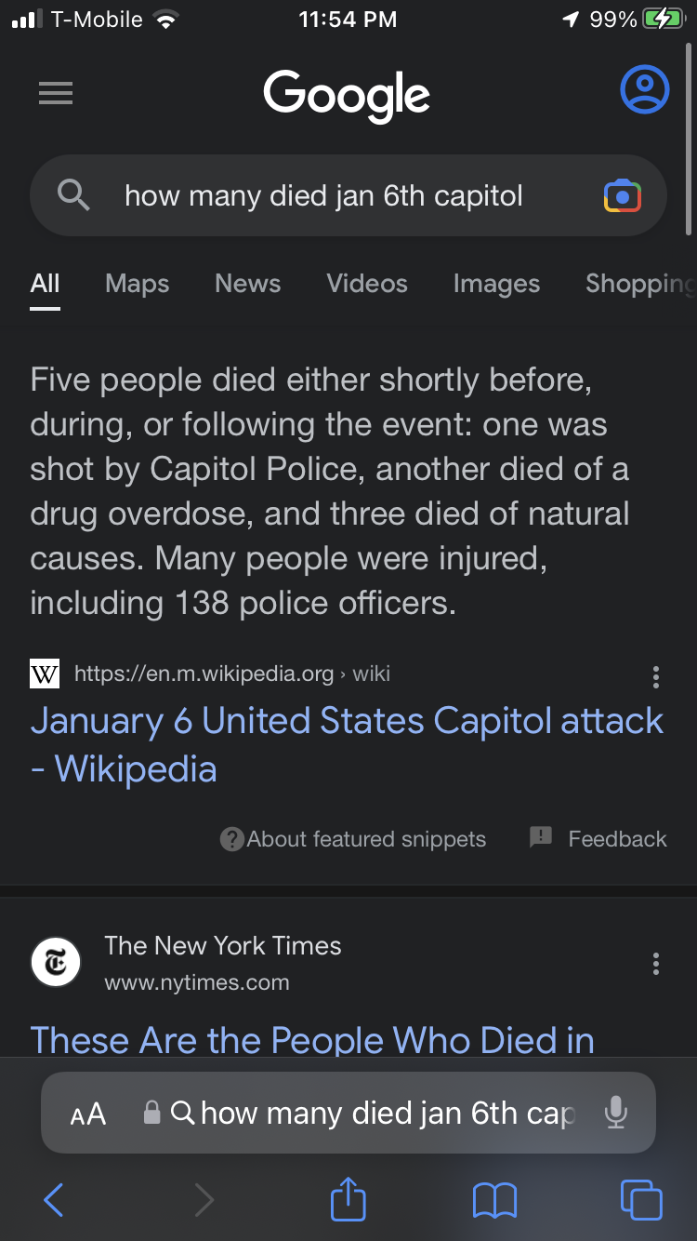Open Safari AA page settings menu
The image size is (697, 1241).
point(88,1114)
